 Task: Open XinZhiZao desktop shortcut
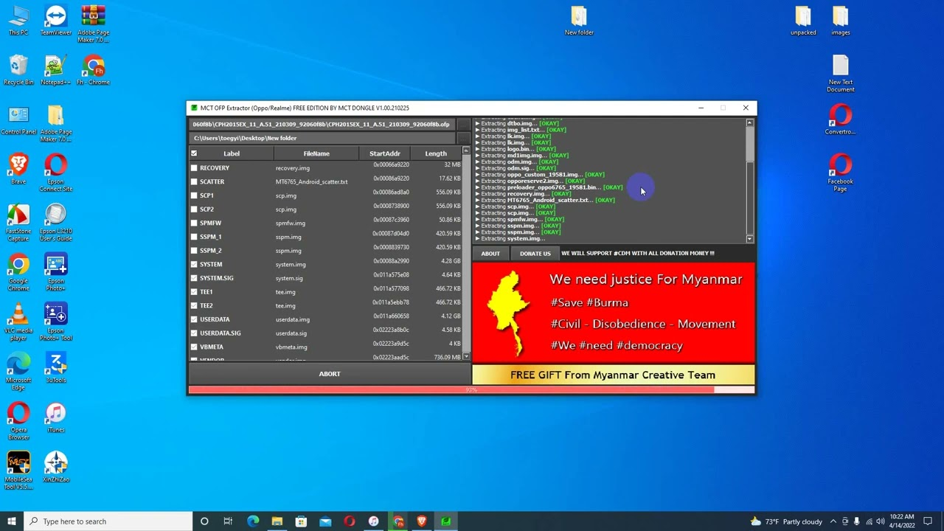(56, 467)
